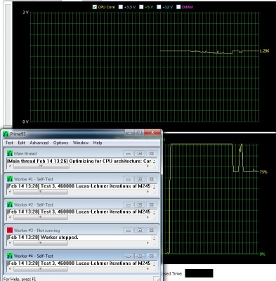Click Worker #4 Lucas-Lehmer log line
Screen dimensions: 276x281
coord(79,263)
